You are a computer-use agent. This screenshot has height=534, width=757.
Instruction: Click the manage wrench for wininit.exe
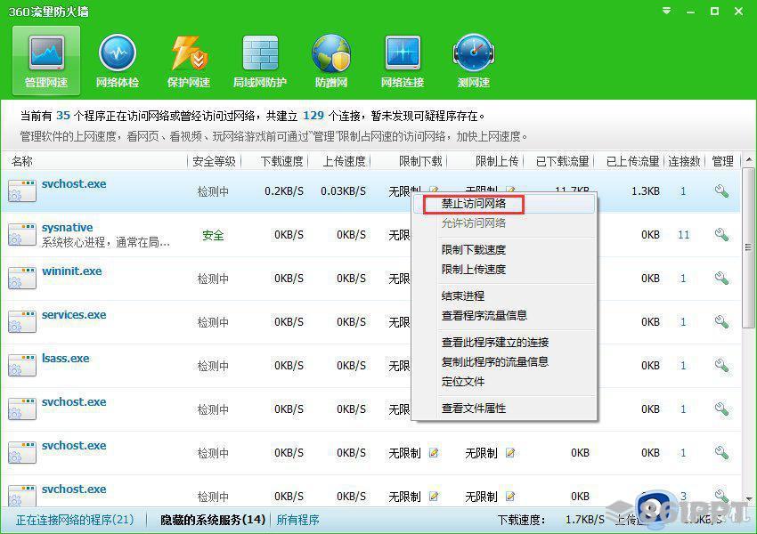click(721, 279)
